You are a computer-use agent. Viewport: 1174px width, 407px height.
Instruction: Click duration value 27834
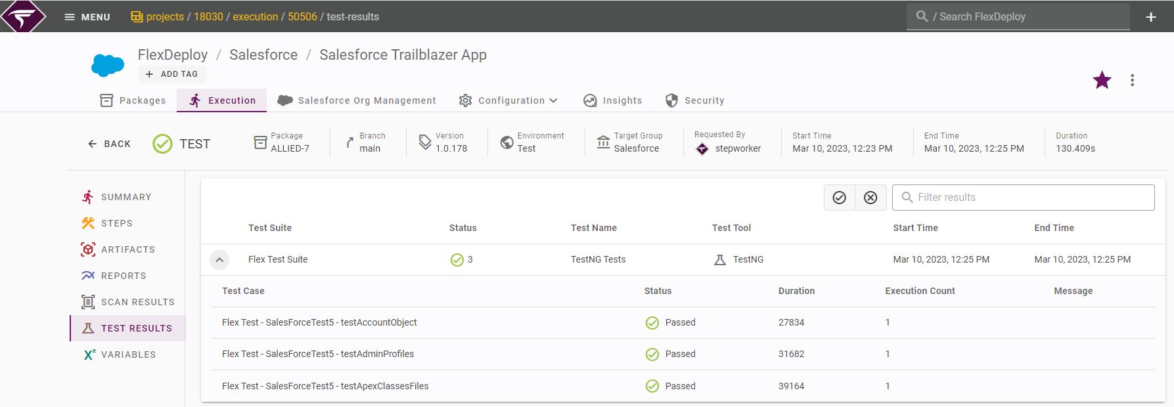tap(791, 322)
